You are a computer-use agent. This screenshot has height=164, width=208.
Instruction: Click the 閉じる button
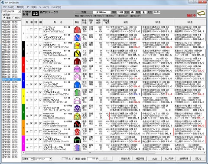198,158
